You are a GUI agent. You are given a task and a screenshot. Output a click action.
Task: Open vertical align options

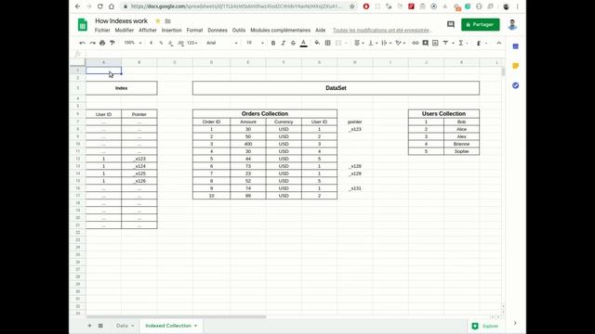click(373, 44)
